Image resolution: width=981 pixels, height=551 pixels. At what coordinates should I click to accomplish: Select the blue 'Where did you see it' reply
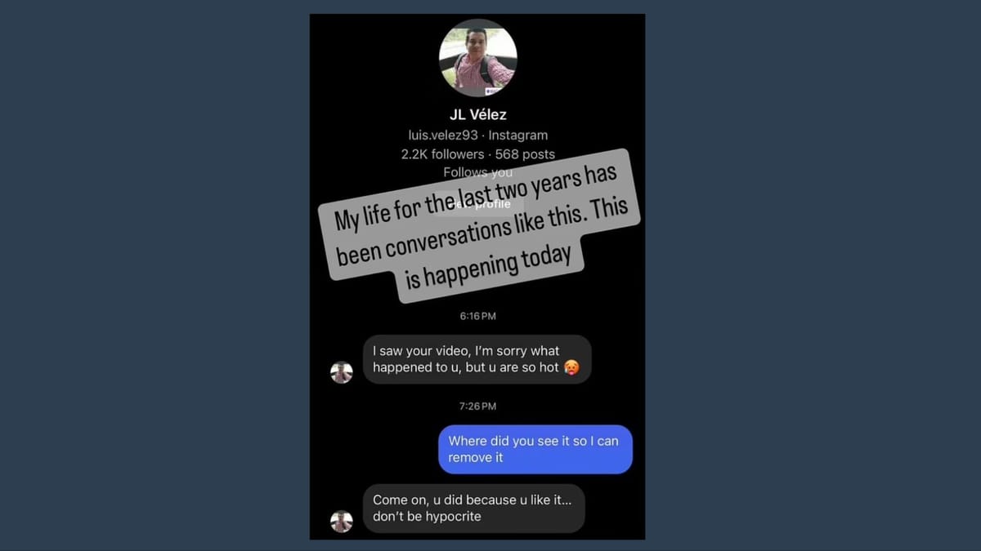[535, 449]
